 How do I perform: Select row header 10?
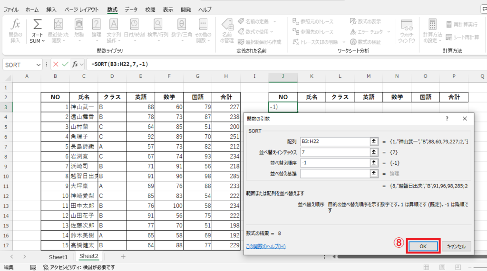tap(6, 176)
